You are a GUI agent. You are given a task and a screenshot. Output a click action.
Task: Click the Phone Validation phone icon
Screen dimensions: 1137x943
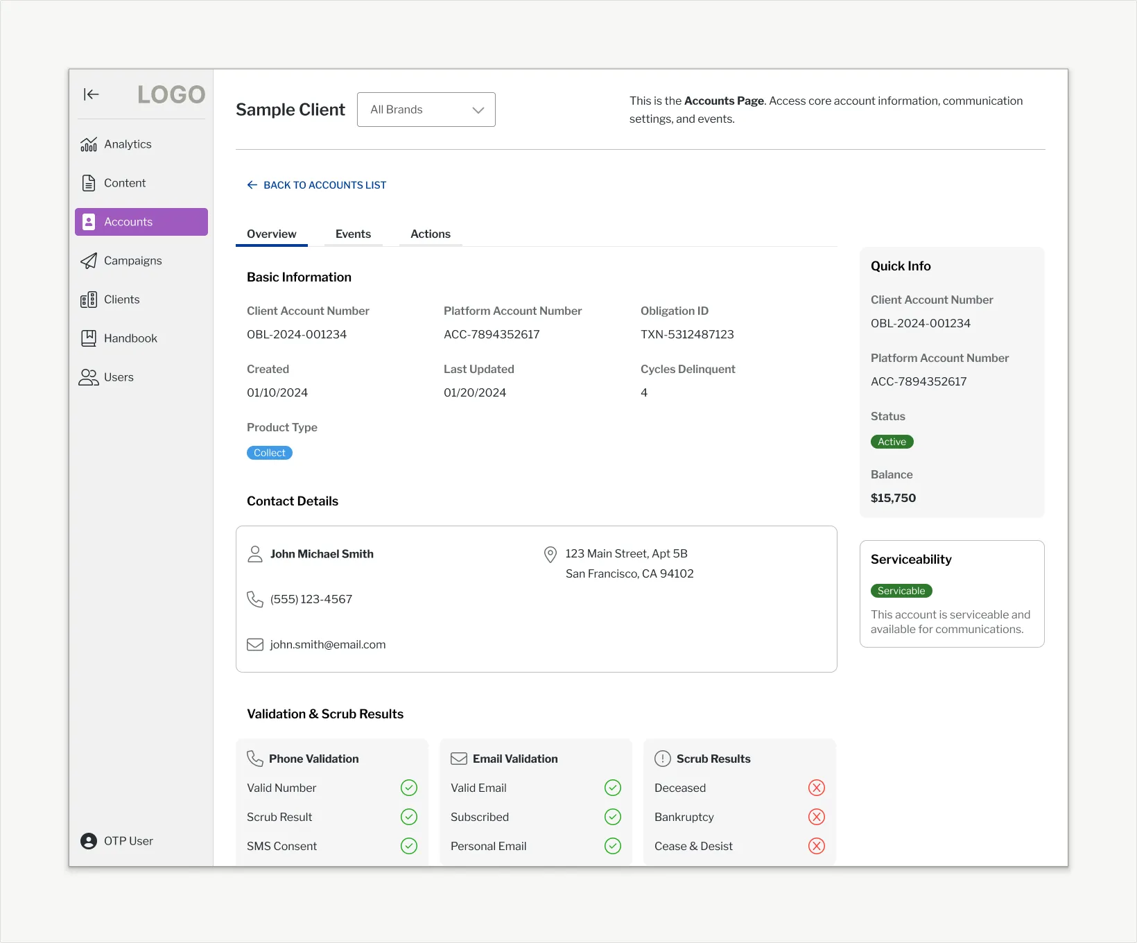255,759
